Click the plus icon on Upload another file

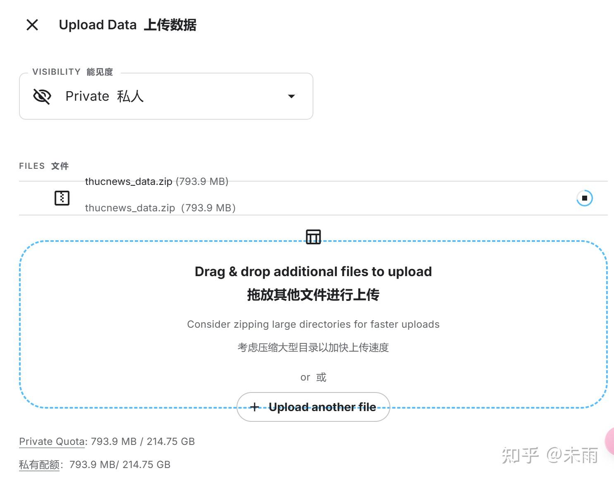click(255, 407)
